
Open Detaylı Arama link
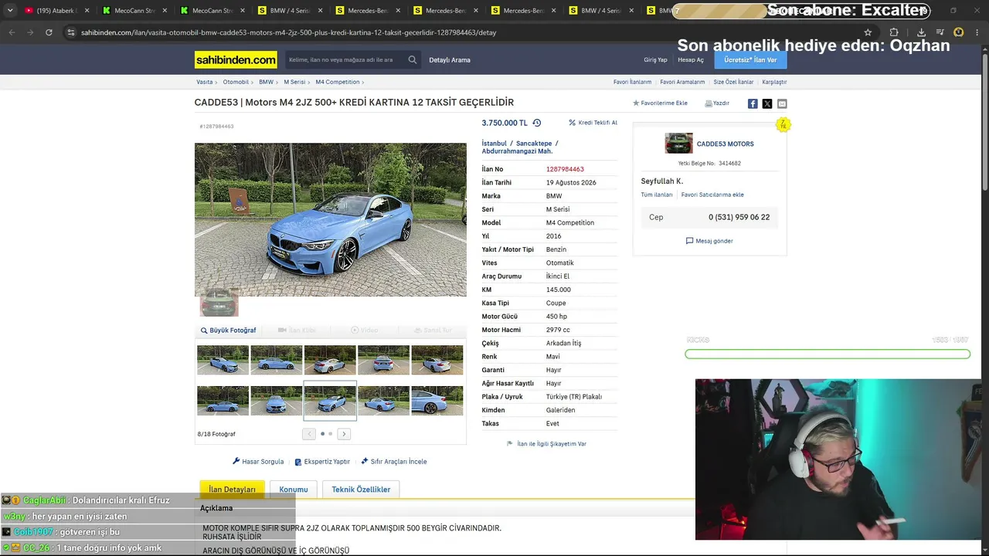(x=450, y=60)
